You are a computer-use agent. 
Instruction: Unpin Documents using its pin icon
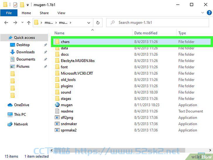[x=46, y=59]
